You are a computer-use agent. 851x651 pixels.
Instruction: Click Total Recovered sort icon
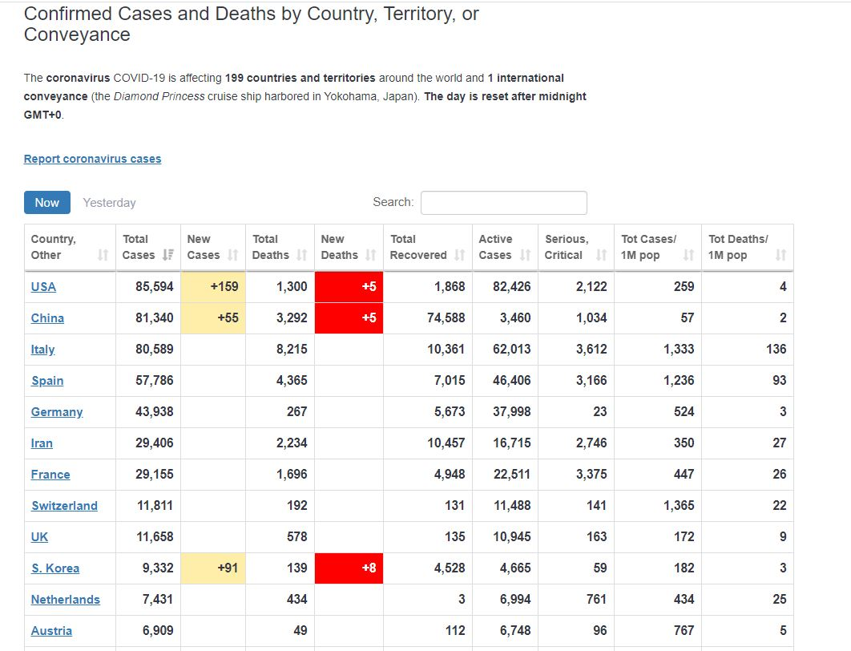460,255
